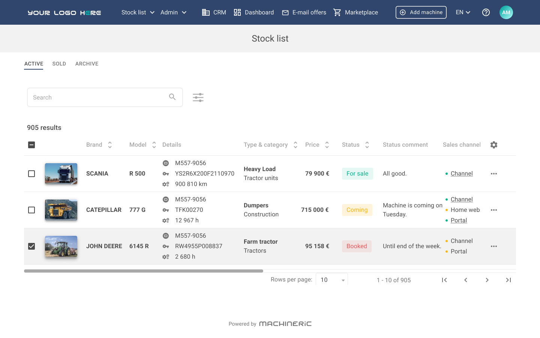540x338 pixels.
Task: Open the filter sliders icon
Action: pos(198,98)
